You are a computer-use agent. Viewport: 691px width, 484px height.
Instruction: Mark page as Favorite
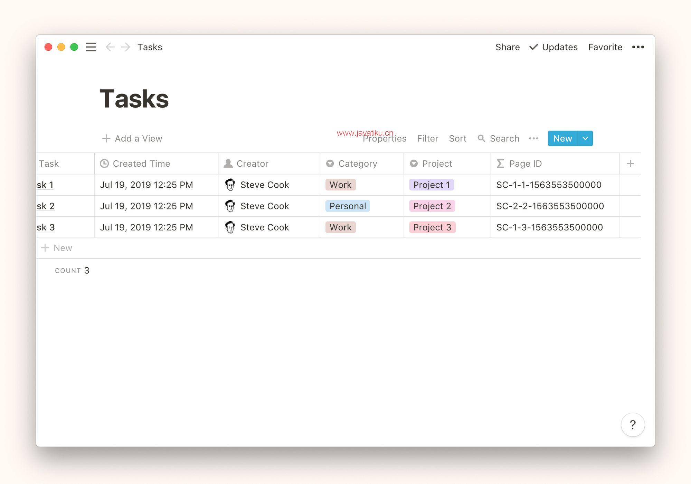605,47
